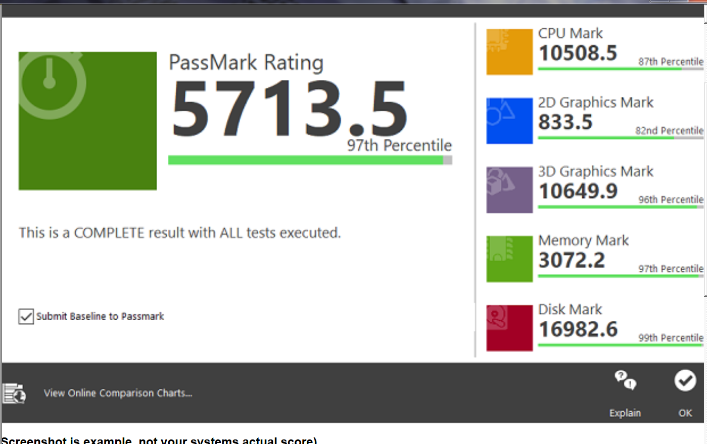Click the Memory Mark label
The width and height of the screenshot is (707, 444).
[584, 240]
